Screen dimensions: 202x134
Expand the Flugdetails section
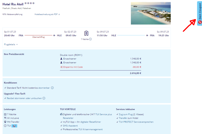pos(11,44)
